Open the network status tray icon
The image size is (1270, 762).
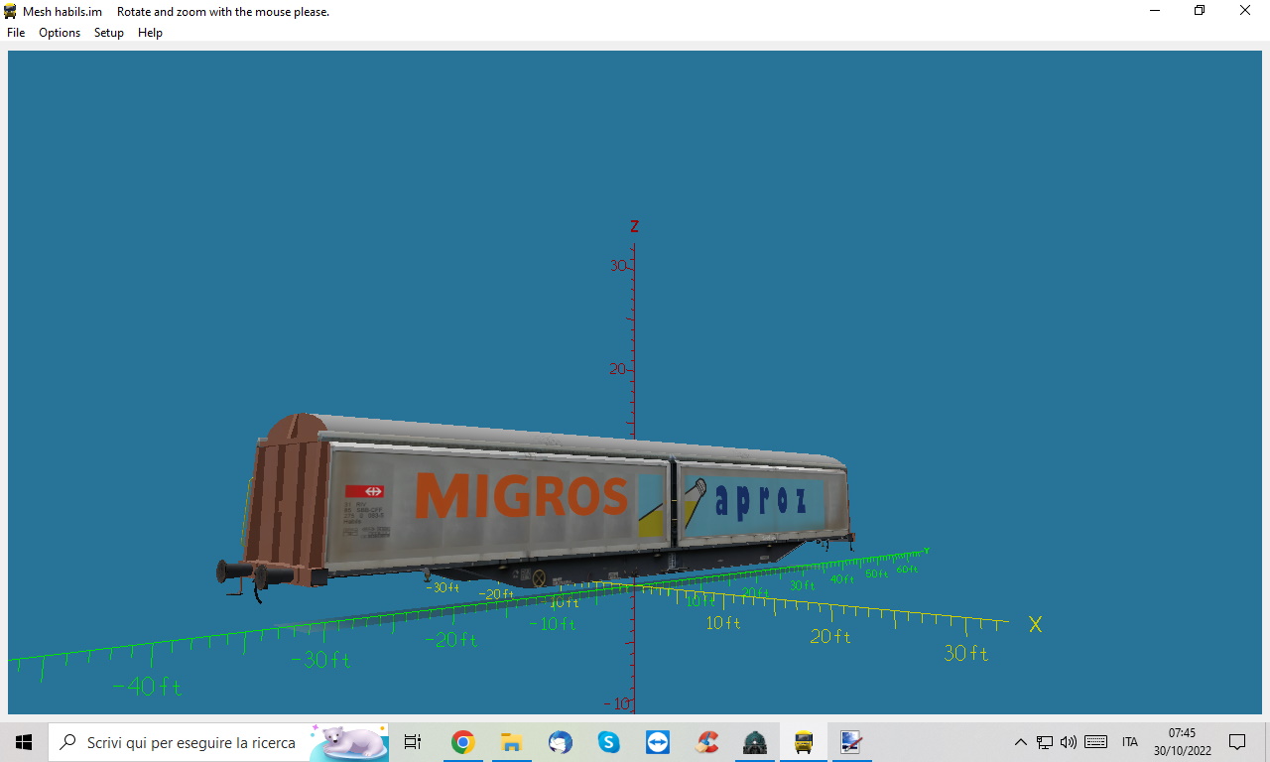pos(1045,742)
